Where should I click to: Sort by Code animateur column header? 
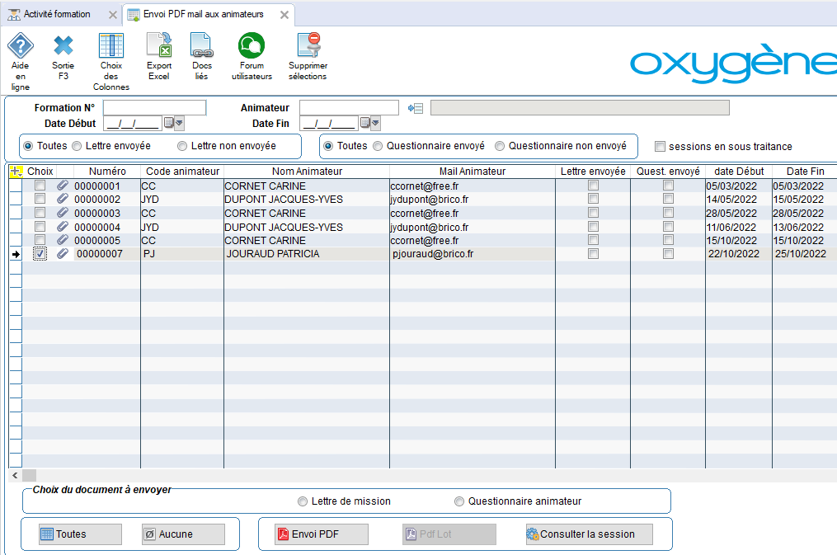click(x=182, y=172)
